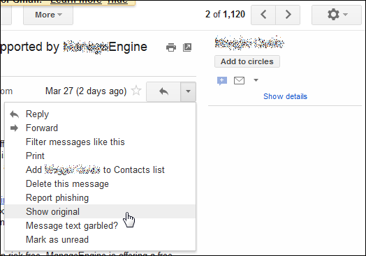The height and width of the screenshot is (256, 366).
Task: Star the message from Mar 27
Action: pyautogui.click(x=136, y=91)
